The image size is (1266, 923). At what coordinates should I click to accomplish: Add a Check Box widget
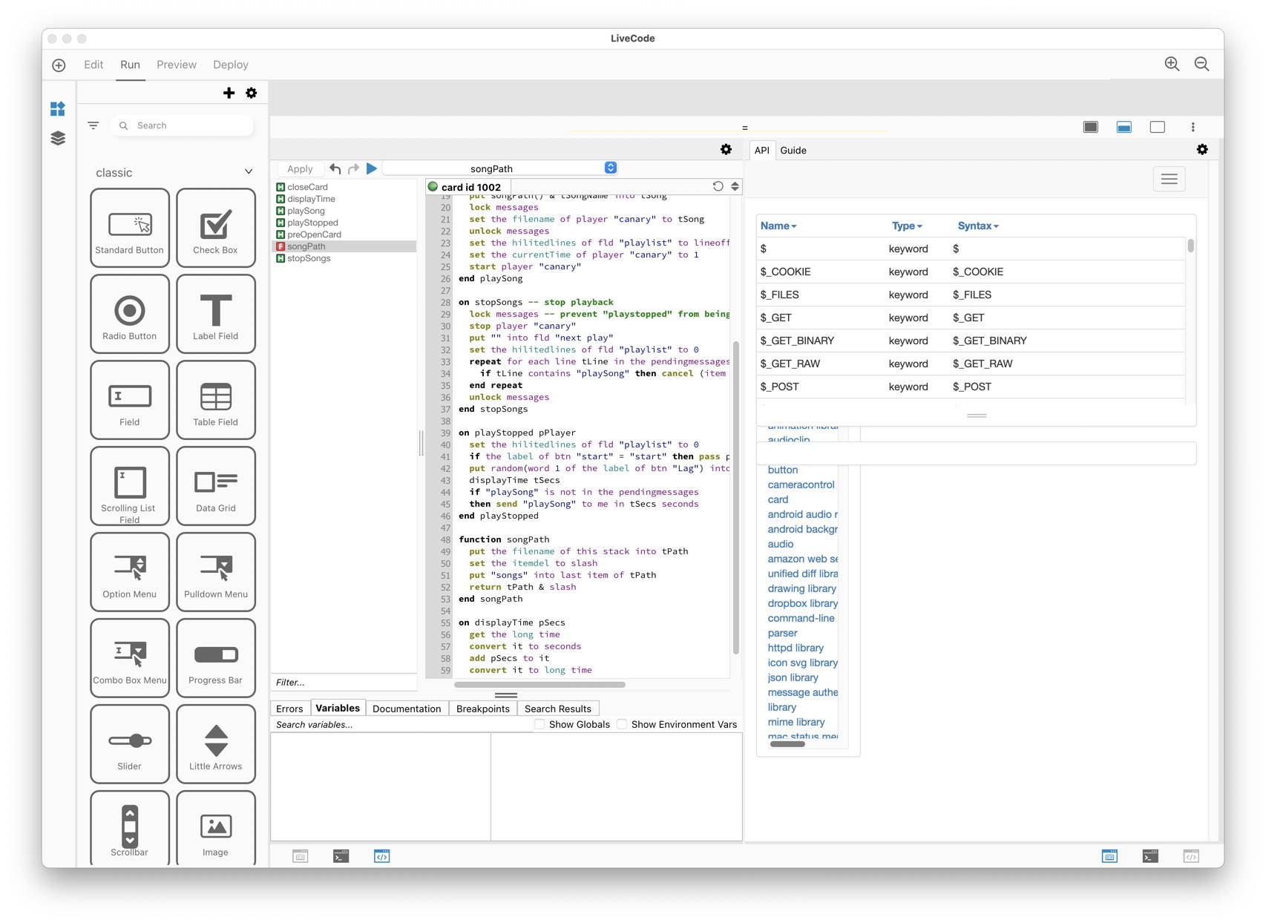[216, 228]
